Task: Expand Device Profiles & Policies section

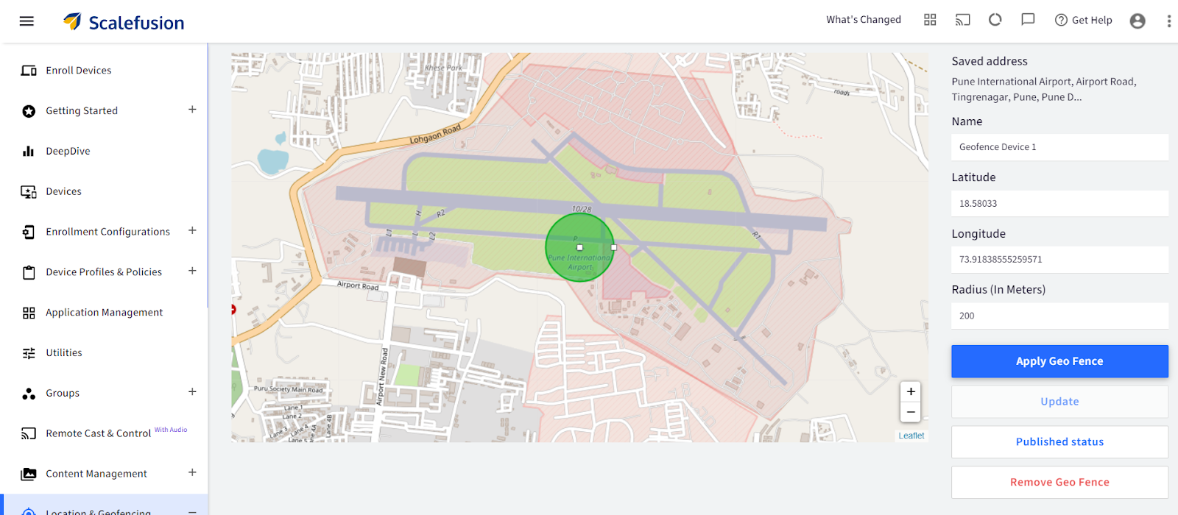Action: (x=192, y=271)
